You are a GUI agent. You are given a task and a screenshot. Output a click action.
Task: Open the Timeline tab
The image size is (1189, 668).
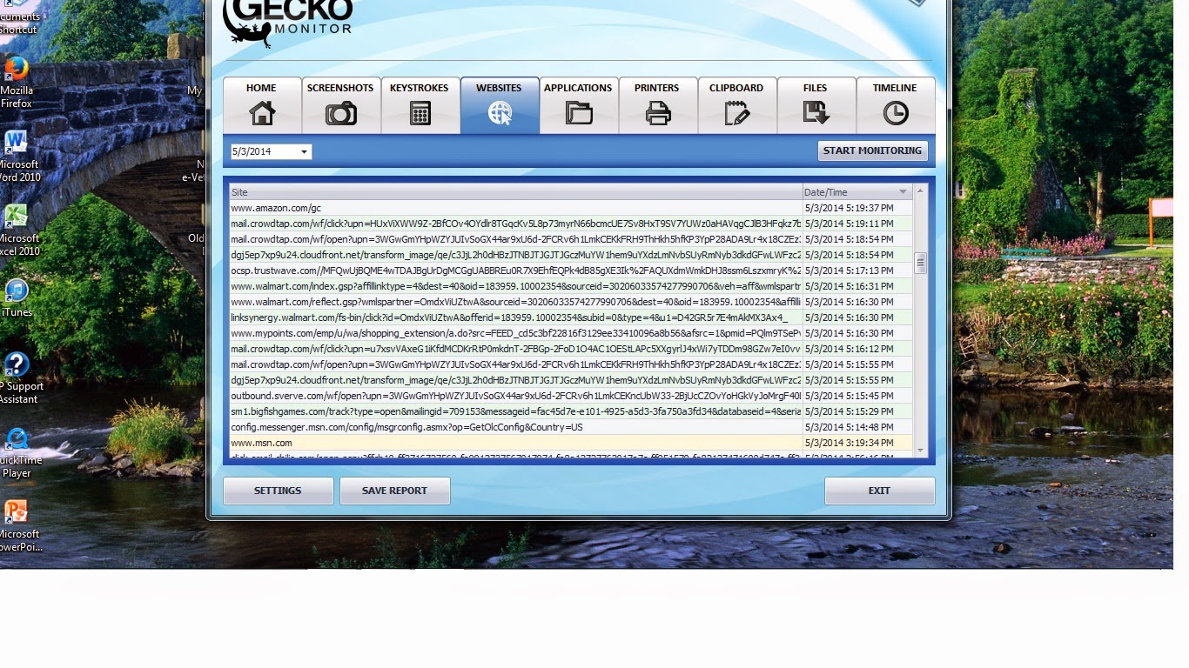895,105
